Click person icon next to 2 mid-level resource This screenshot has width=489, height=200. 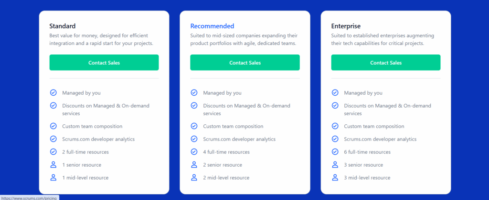[194, 178]
